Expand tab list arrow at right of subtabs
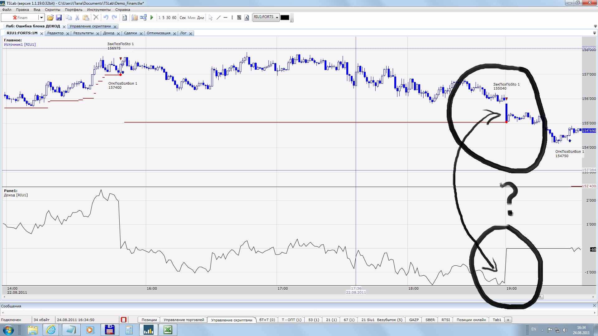Screen dimensions: 598x336 594,33
